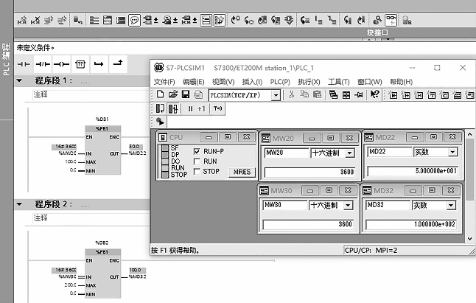The width and height of the screenshot is (476, 303).
Task: Click the copy icon in PLCSIM toolbar
Action: click(304, 94)
